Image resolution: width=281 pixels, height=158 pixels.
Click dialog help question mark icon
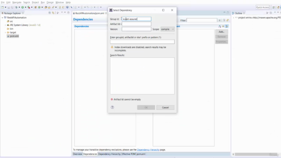click(112, 107)
